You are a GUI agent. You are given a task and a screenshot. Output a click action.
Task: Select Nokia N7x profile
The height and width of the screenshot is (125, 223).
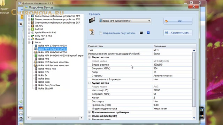[x=44, y=72]
